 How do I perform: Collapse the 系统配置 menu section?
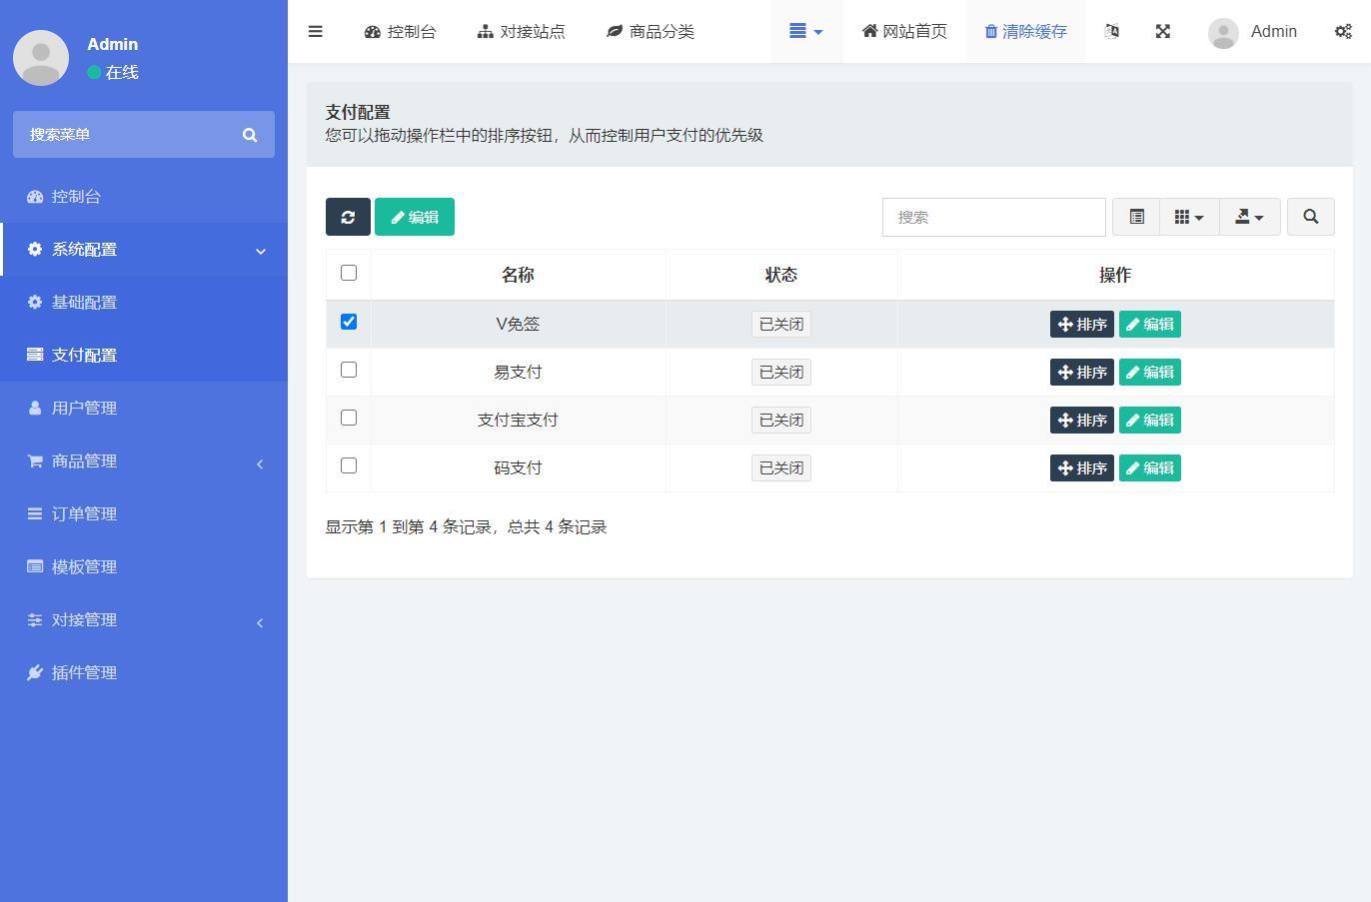click(x=144, y=250)
